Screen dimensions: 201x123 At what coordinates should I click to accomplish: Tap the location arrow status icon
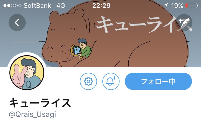pyautogui.click(x=165, y=6)
